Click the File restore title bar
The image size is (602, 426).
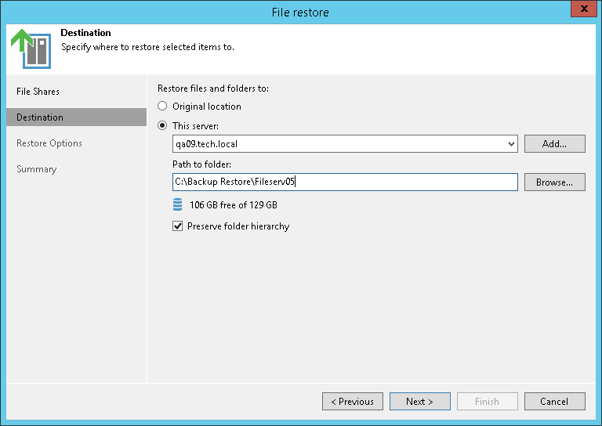(x=300, y=12)
